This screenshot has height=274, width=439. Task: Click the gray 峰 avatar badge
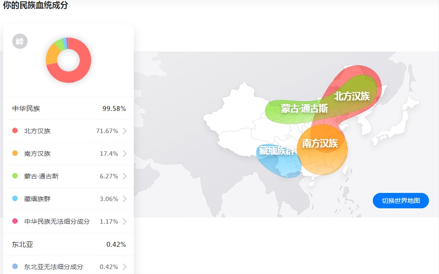coord(20,41)
